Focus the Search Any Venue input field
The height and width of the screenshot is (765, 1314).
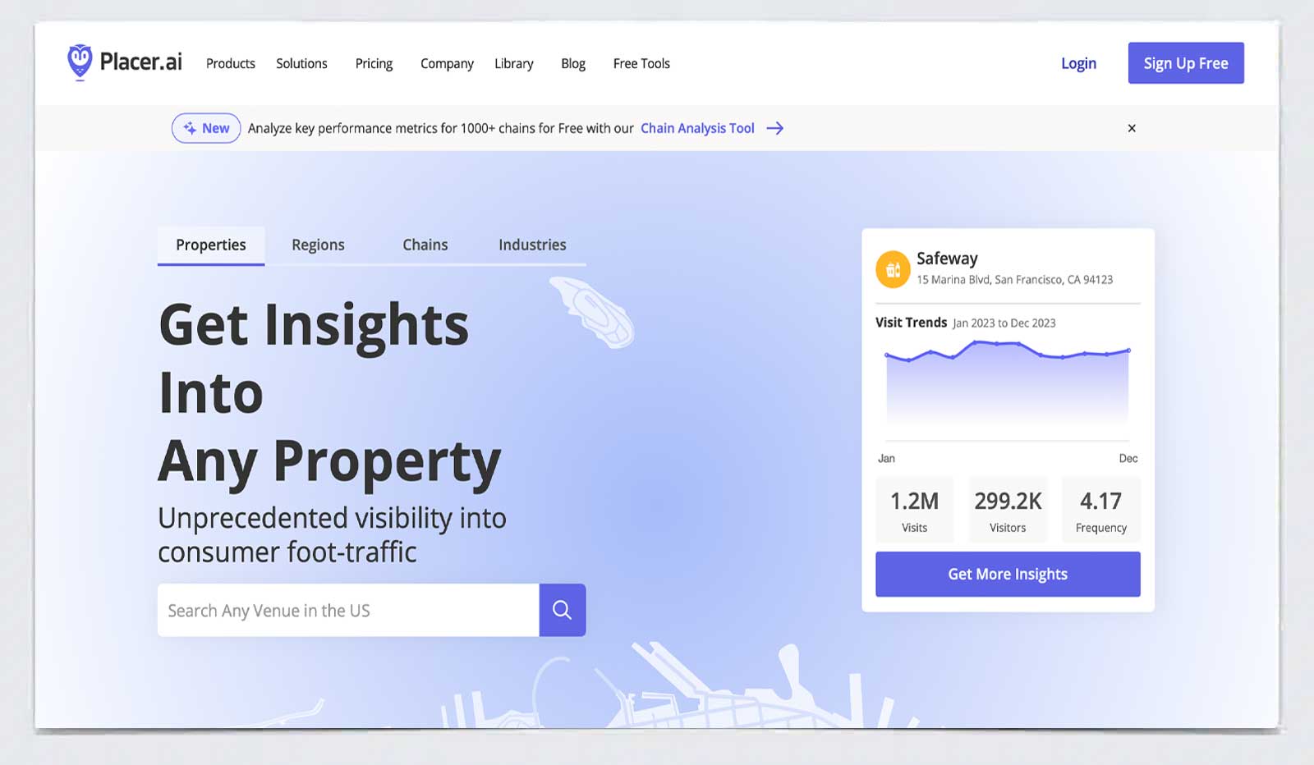coord(348,610)
